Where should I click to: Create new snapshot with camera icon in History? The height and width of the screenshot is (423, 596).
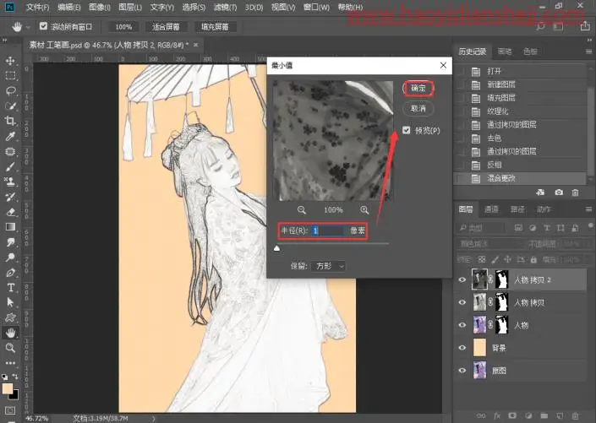[559, 193]
